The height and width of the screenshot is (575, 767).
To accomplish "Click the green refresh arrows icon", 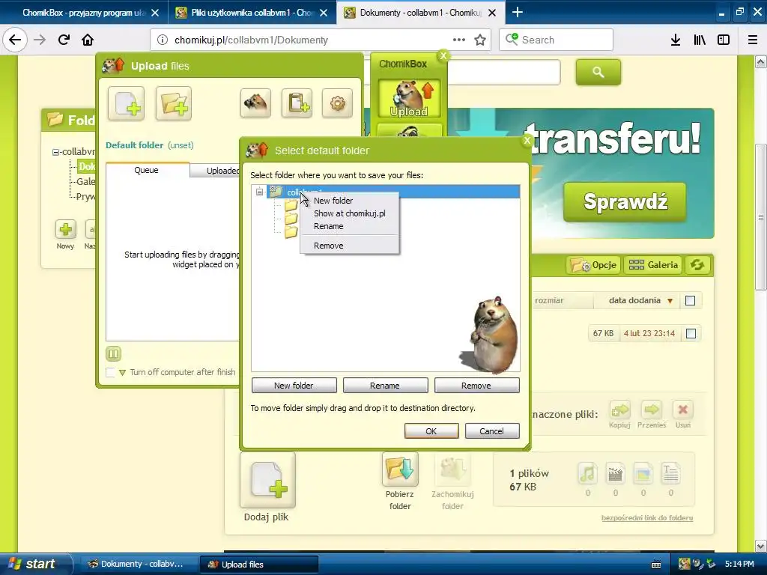I will coord(697,265).
